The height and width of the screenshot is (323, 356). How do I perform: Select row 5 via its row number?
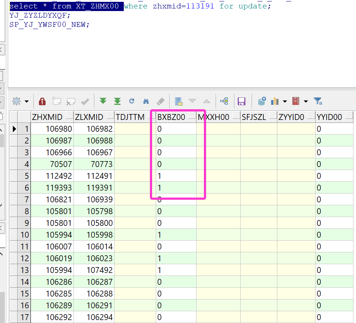26,176
